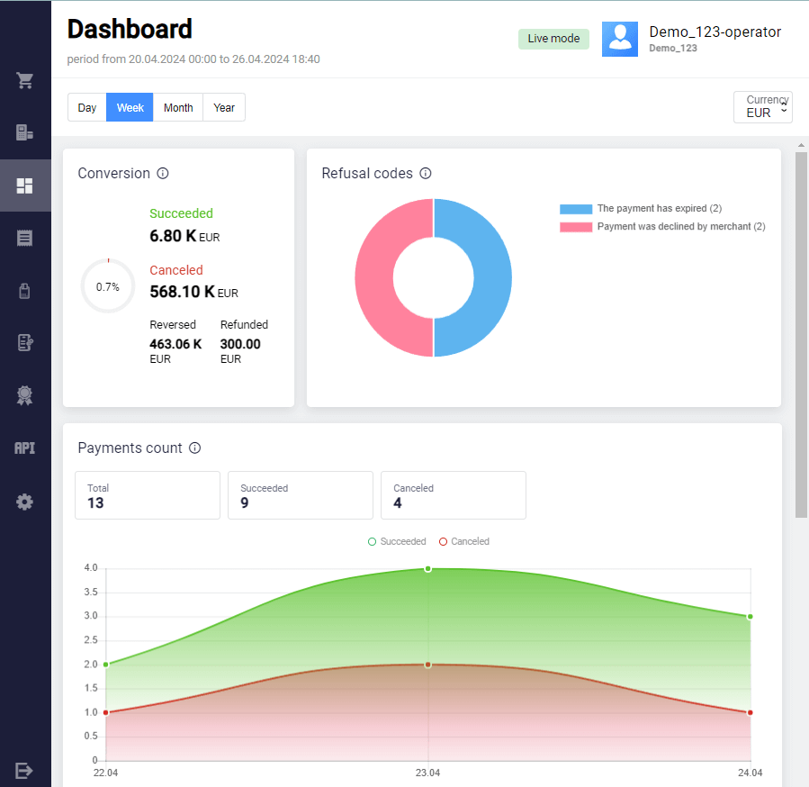Click the user avatar icon

tap(620, 40)
